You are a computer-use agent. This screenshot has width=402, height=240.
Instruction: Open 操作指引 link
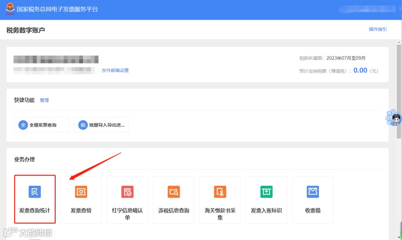(378, 29)
